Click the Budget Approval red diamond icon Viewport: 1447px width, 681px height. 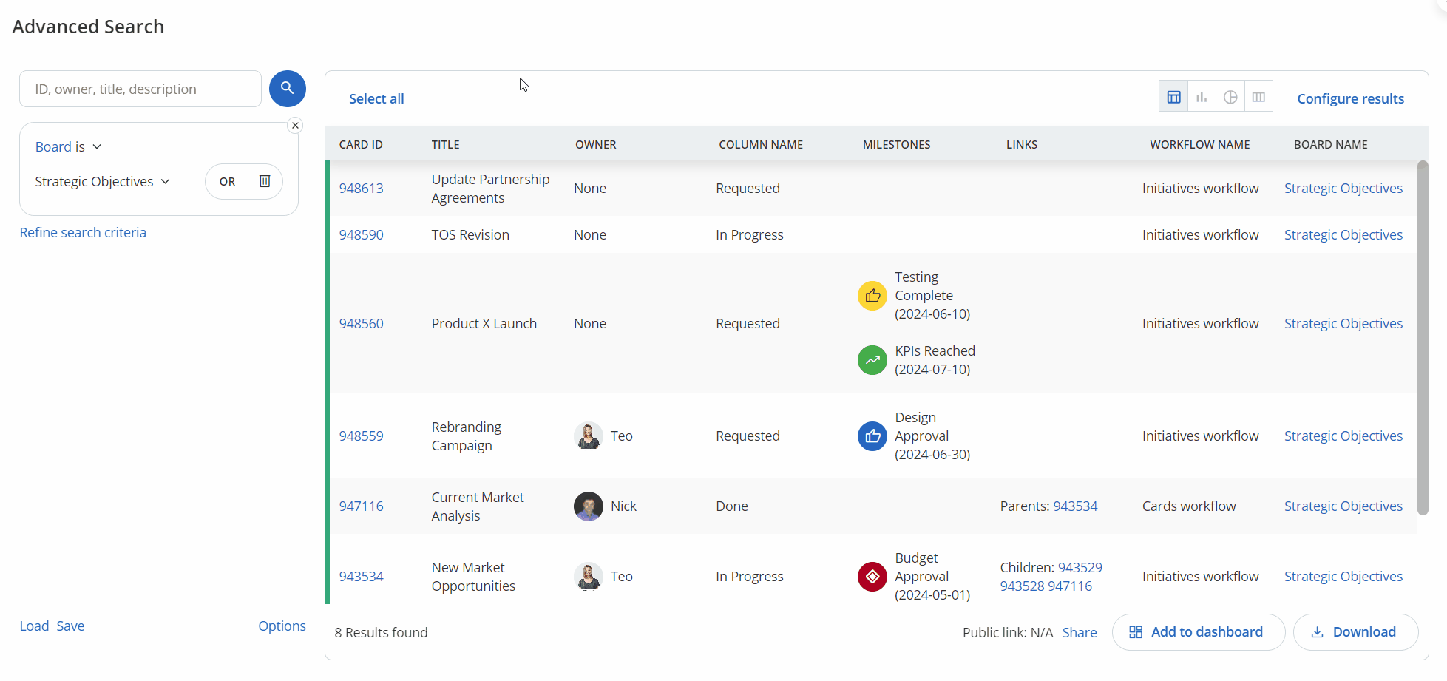(872, 577)
